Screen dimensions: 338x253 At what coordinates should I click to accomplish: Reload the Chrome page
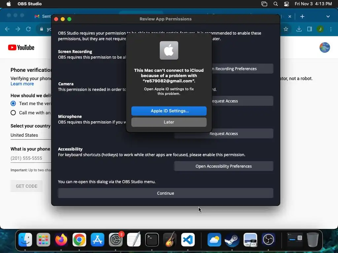tap(28, 29)
